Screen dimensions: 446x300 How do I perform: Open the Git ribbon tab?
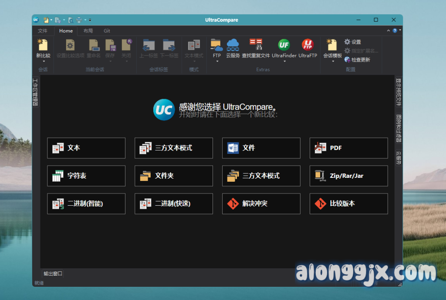coord(107,31)
